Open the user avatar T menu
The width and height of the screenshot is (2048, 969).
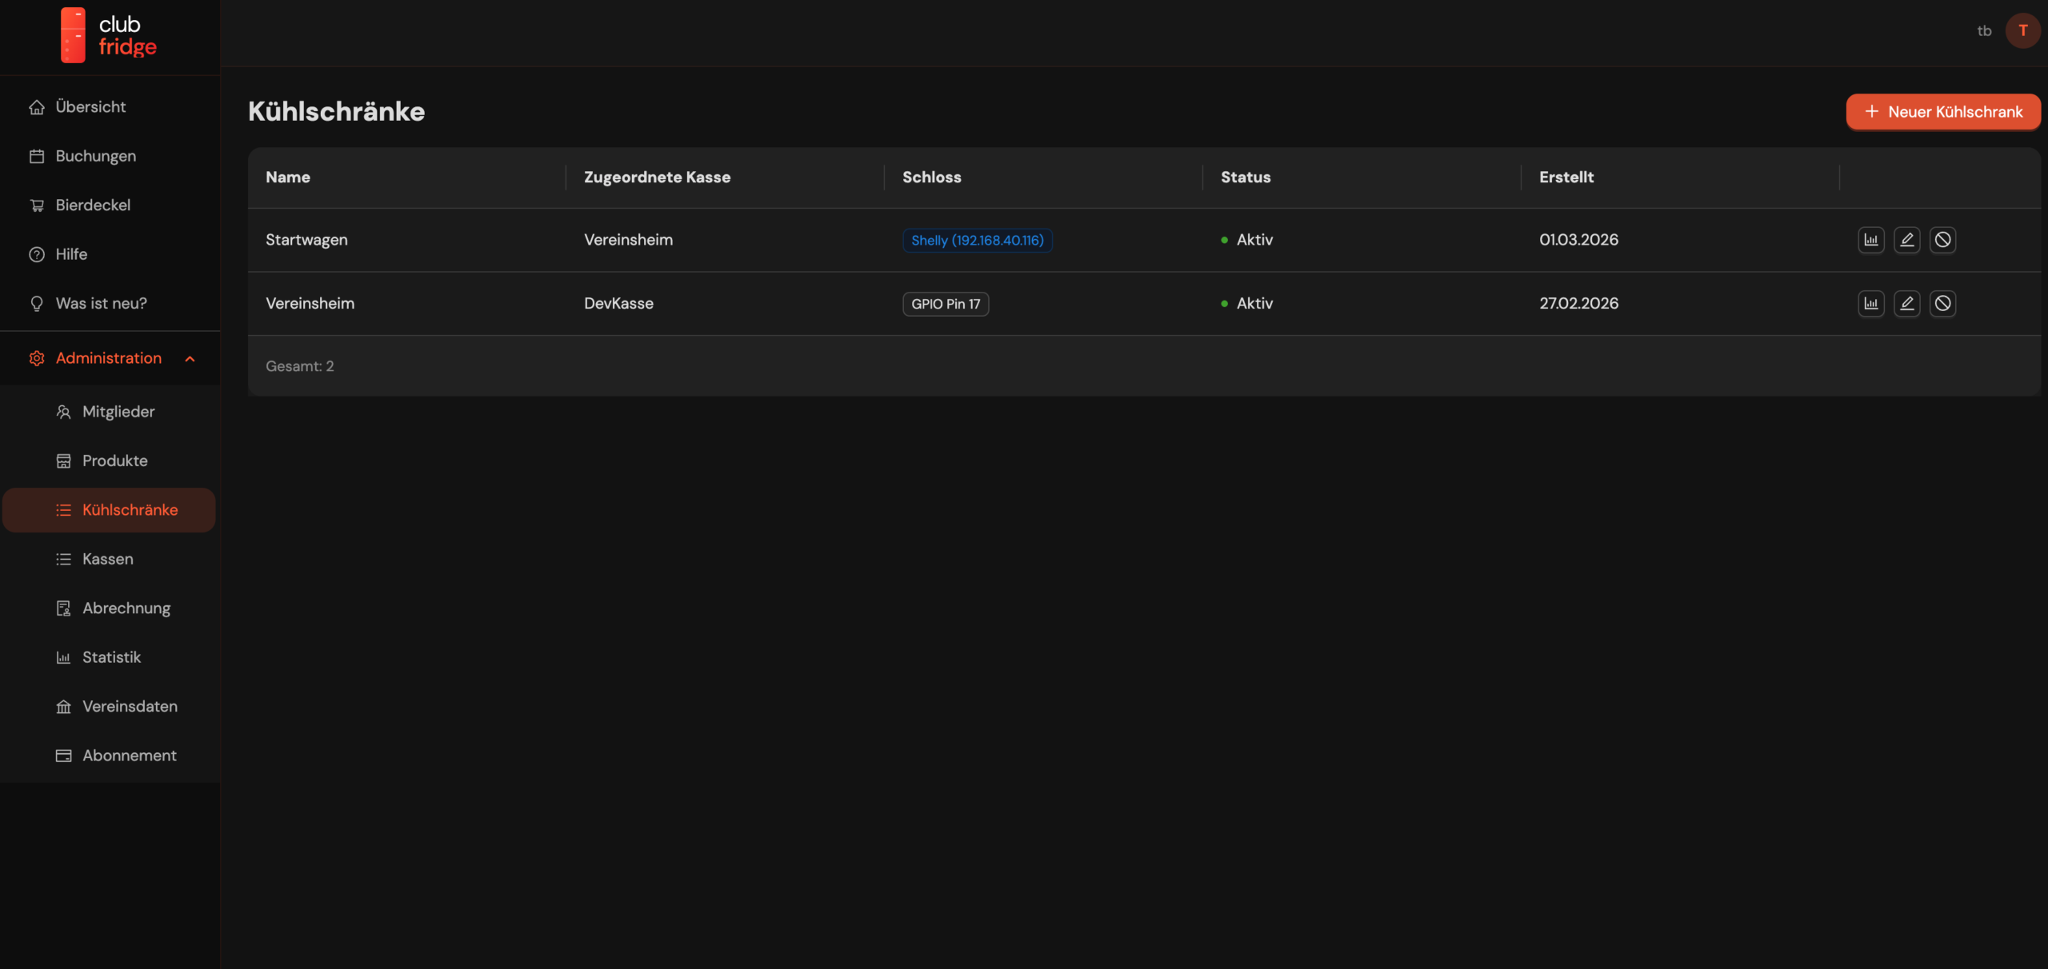[2022, 31]
